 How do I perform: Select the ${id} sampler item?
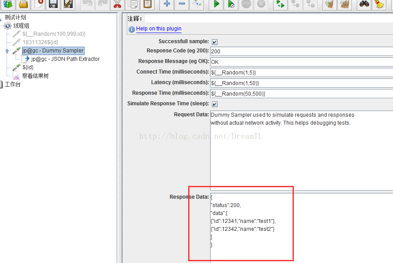point(28,67)
